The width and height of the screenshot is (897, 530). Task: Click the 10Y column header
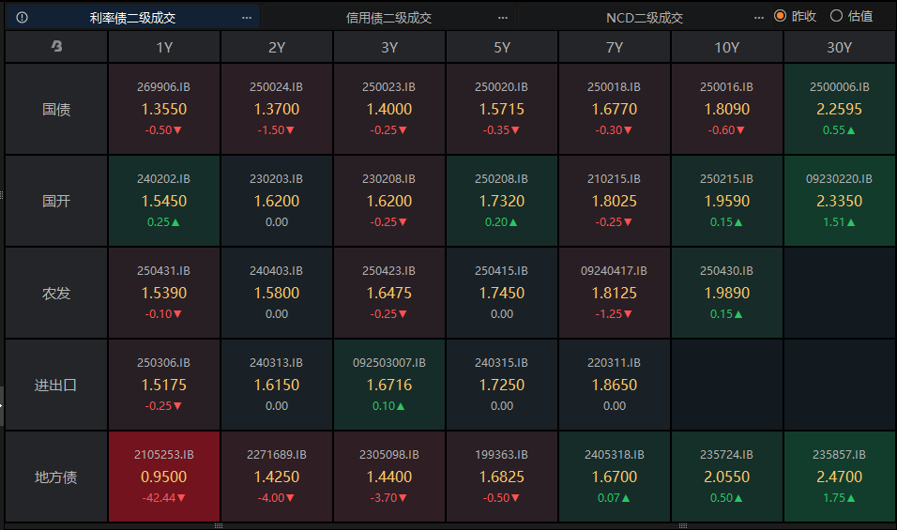tap(727, 47)
